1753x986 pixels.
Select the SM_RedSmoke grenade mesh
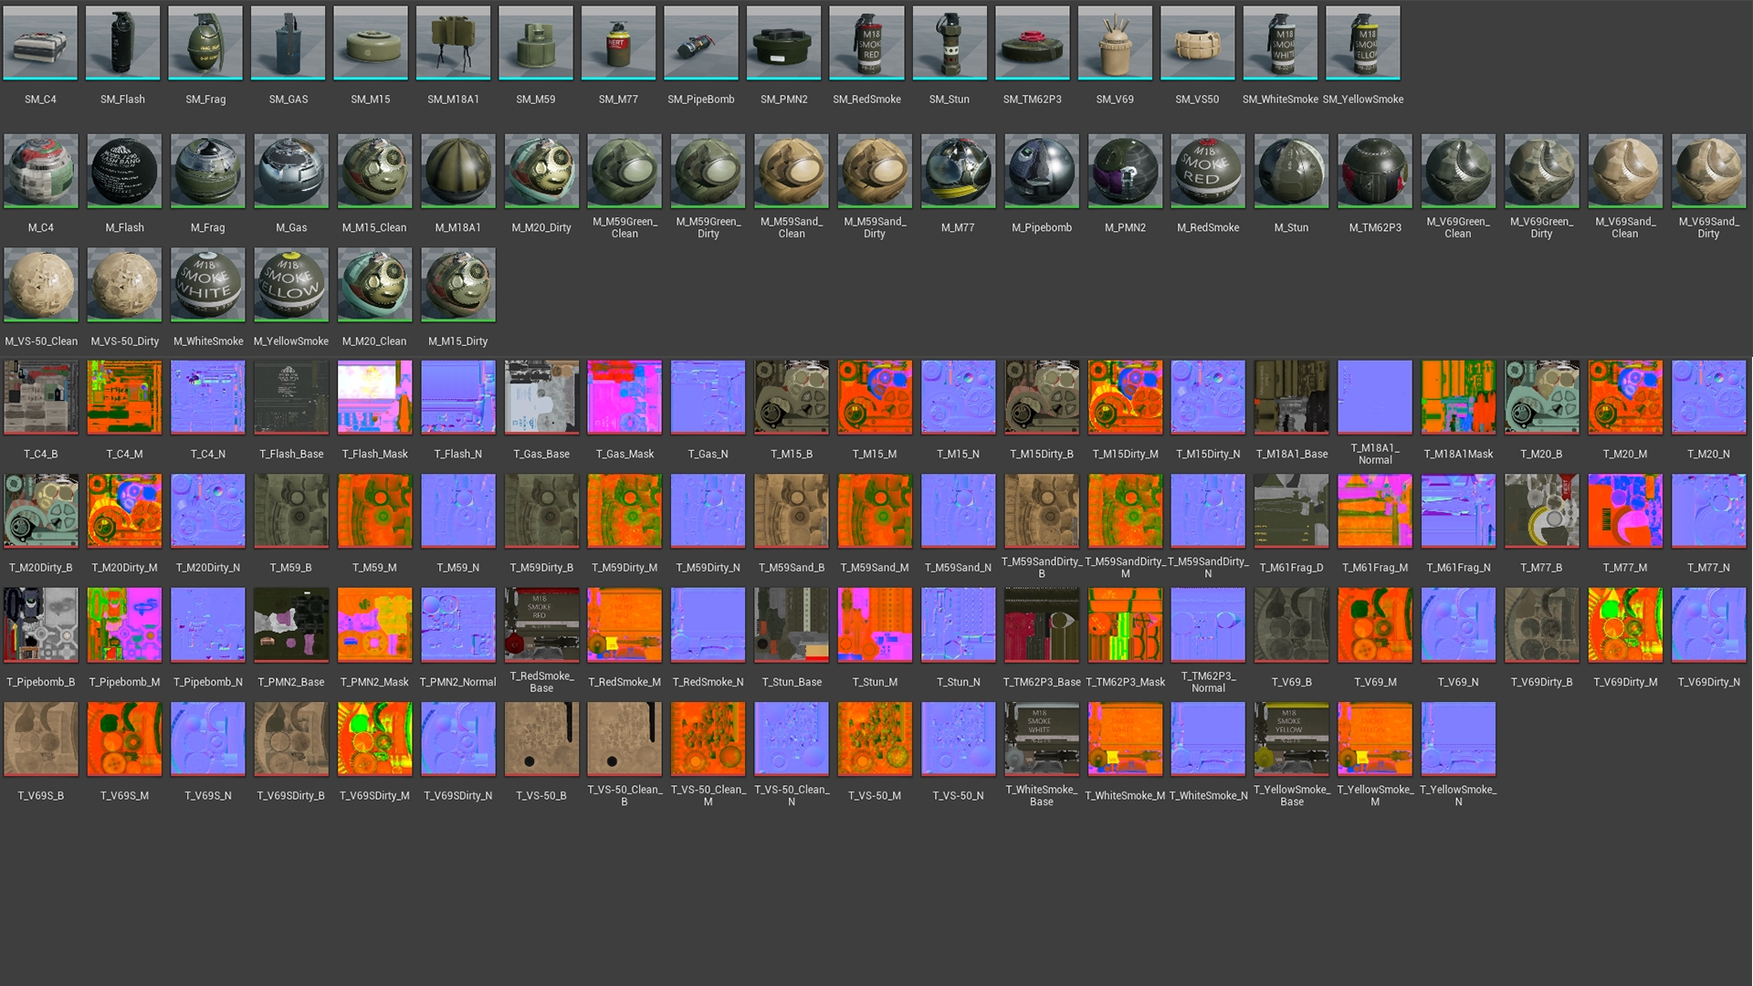click(866, 43)
